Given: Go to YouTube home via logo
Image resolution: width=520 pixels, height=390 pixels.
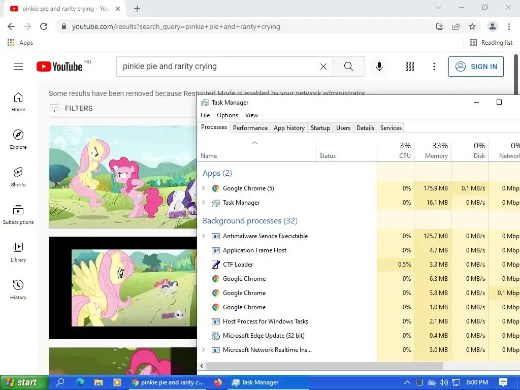Looking at the screenshot, I should click(59, 67).
